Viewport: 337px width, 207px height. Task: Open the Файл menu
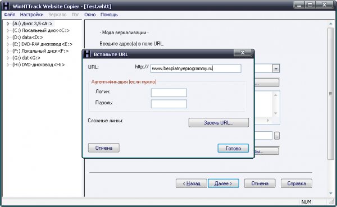10,15
